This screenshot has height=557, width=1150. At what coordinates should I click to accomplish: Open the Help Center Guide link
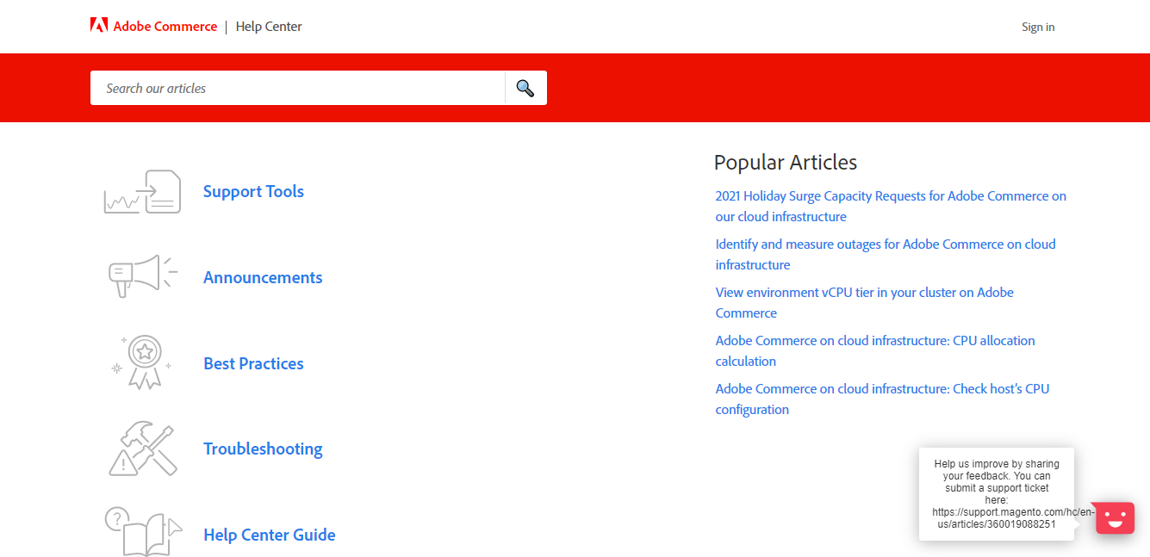coord(269,535)
